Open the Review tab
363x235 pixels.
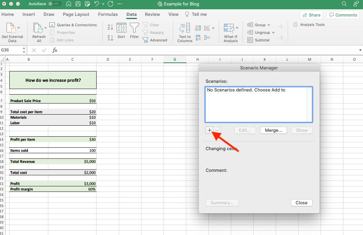[x=152, y=14]
